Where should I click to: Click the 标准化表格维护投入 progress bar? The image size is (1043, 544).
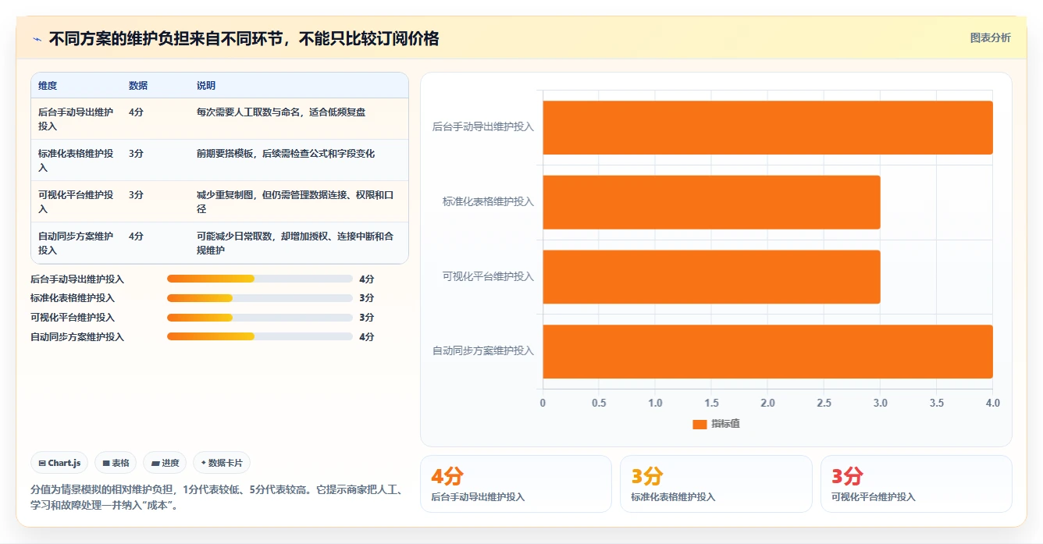[x=260, y=298]
